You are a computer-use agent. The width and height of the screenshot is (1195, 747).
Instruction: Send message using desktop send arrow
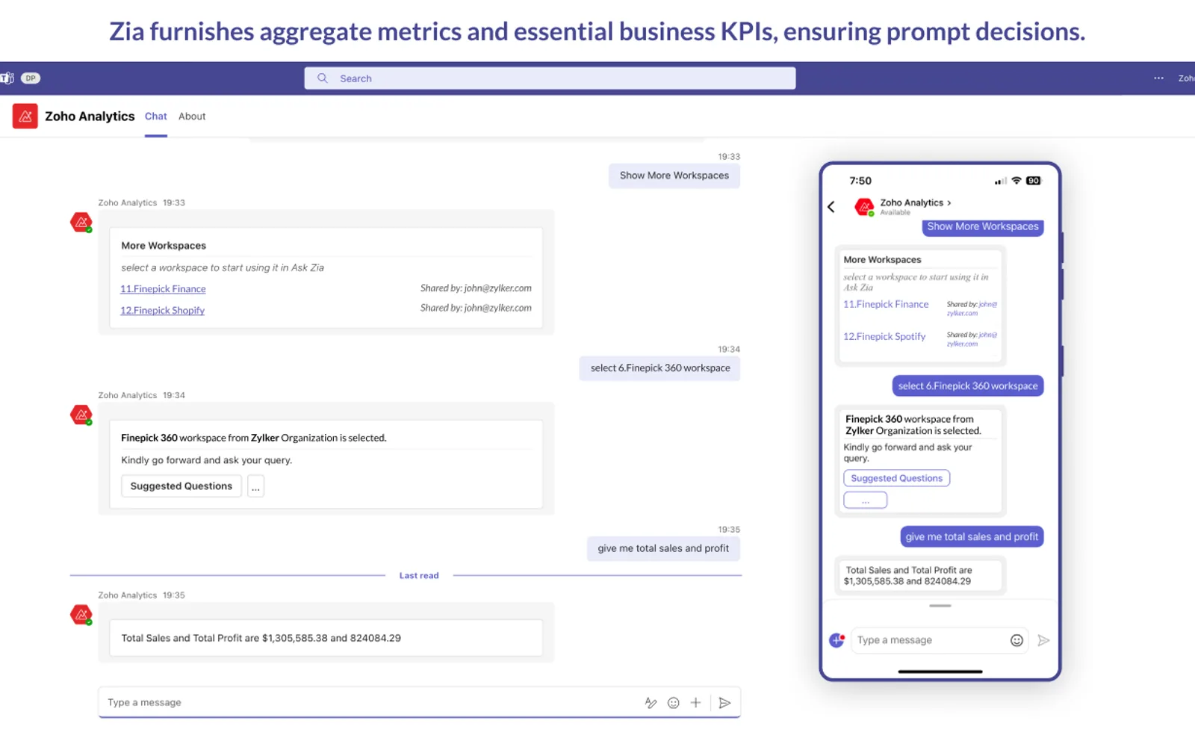tap(724, 702)
